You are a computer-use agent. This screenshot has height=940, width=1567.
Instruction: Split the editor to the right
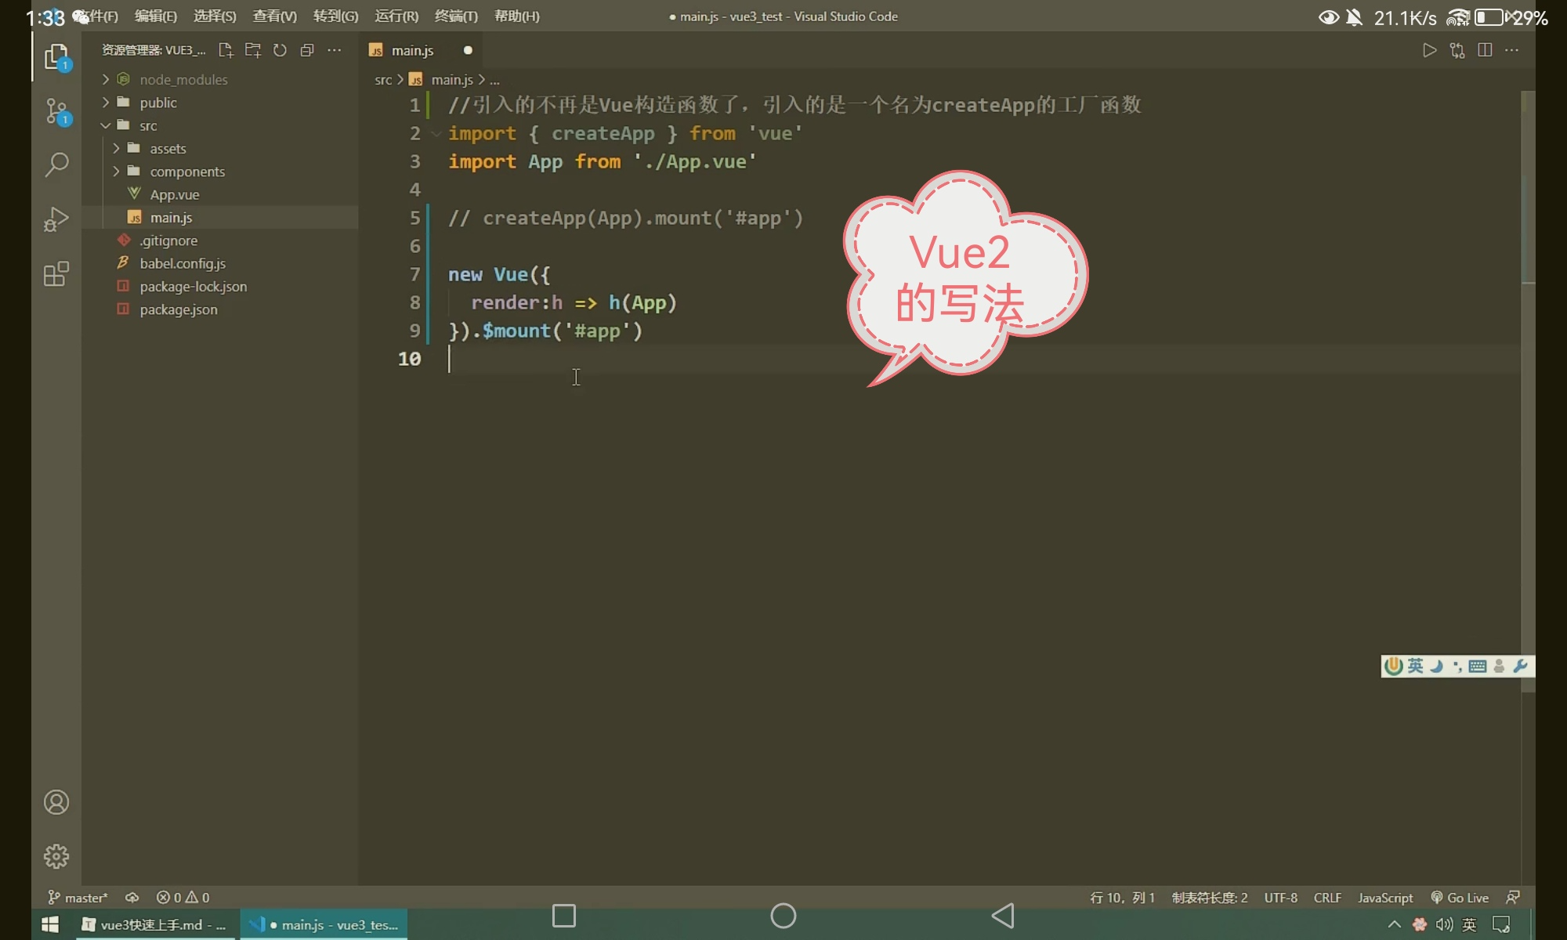click(1484, 50)
